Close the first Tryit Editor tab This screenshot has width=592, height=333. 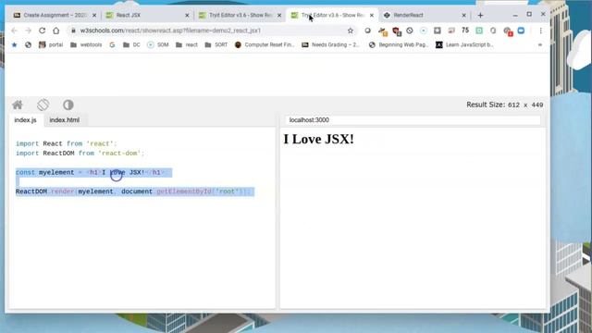[x=279, y=16]
